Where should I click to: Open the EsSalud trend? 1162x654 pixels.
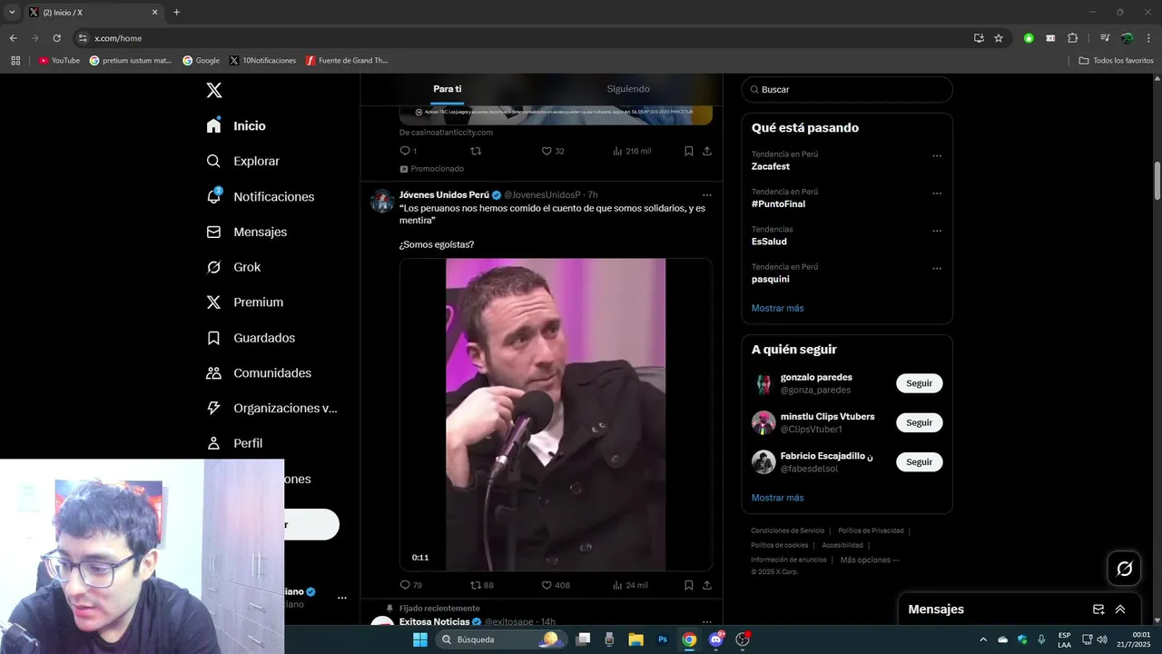pos(769,242)
